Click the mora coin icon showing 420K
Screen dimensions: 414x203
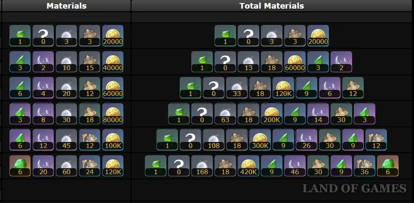248,166
